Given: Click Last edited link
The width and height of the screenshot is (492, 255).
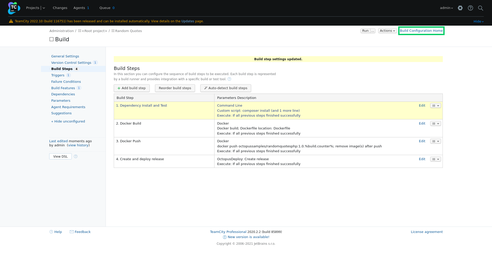Looking at the screenshot, I should (58, 141).
